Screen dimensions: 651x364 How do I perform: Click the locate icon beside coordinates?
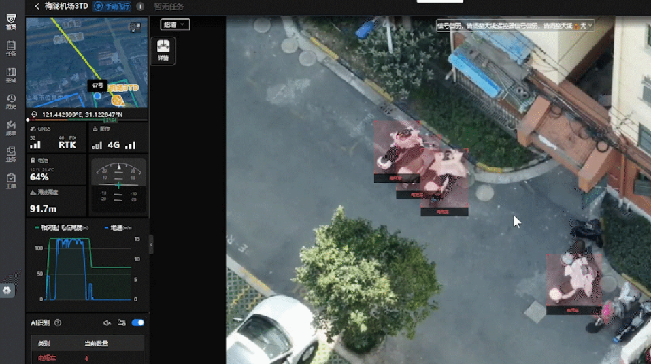click(x=34, y=114)
